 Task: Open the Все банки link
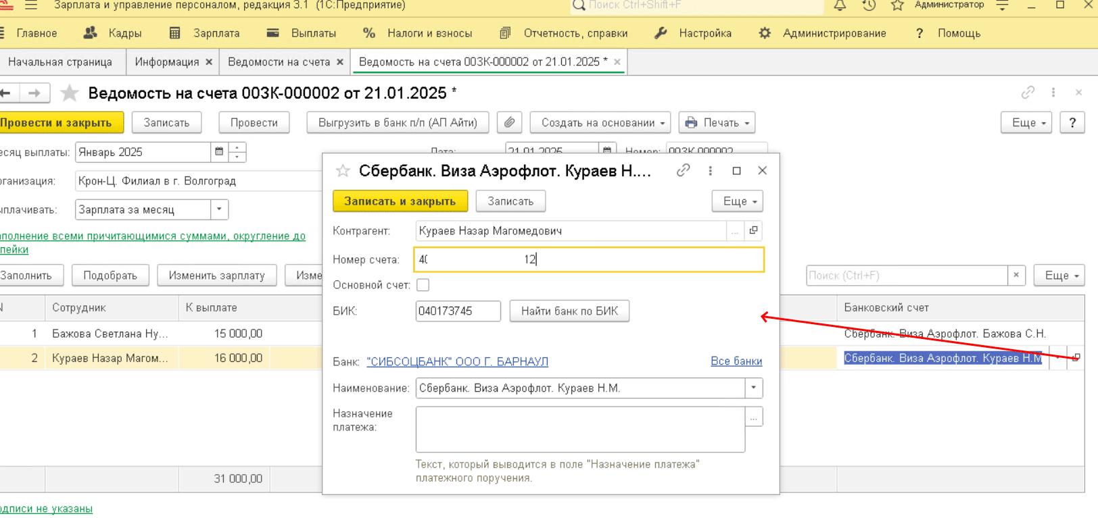(x=736, y=361)
